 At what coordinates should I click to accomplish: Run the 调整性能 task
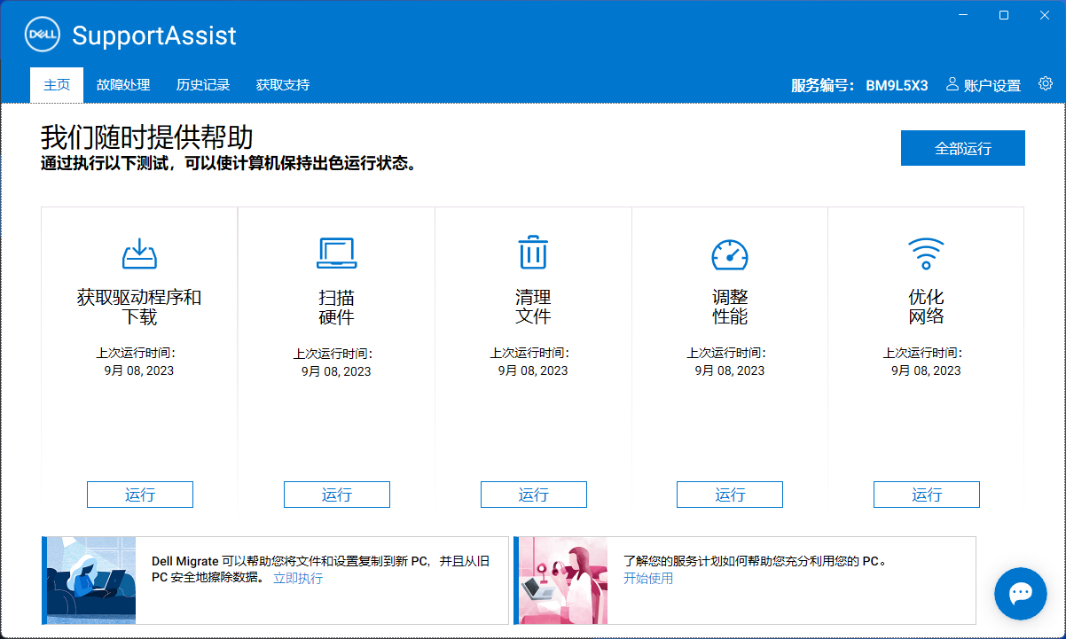pos(730,495)
